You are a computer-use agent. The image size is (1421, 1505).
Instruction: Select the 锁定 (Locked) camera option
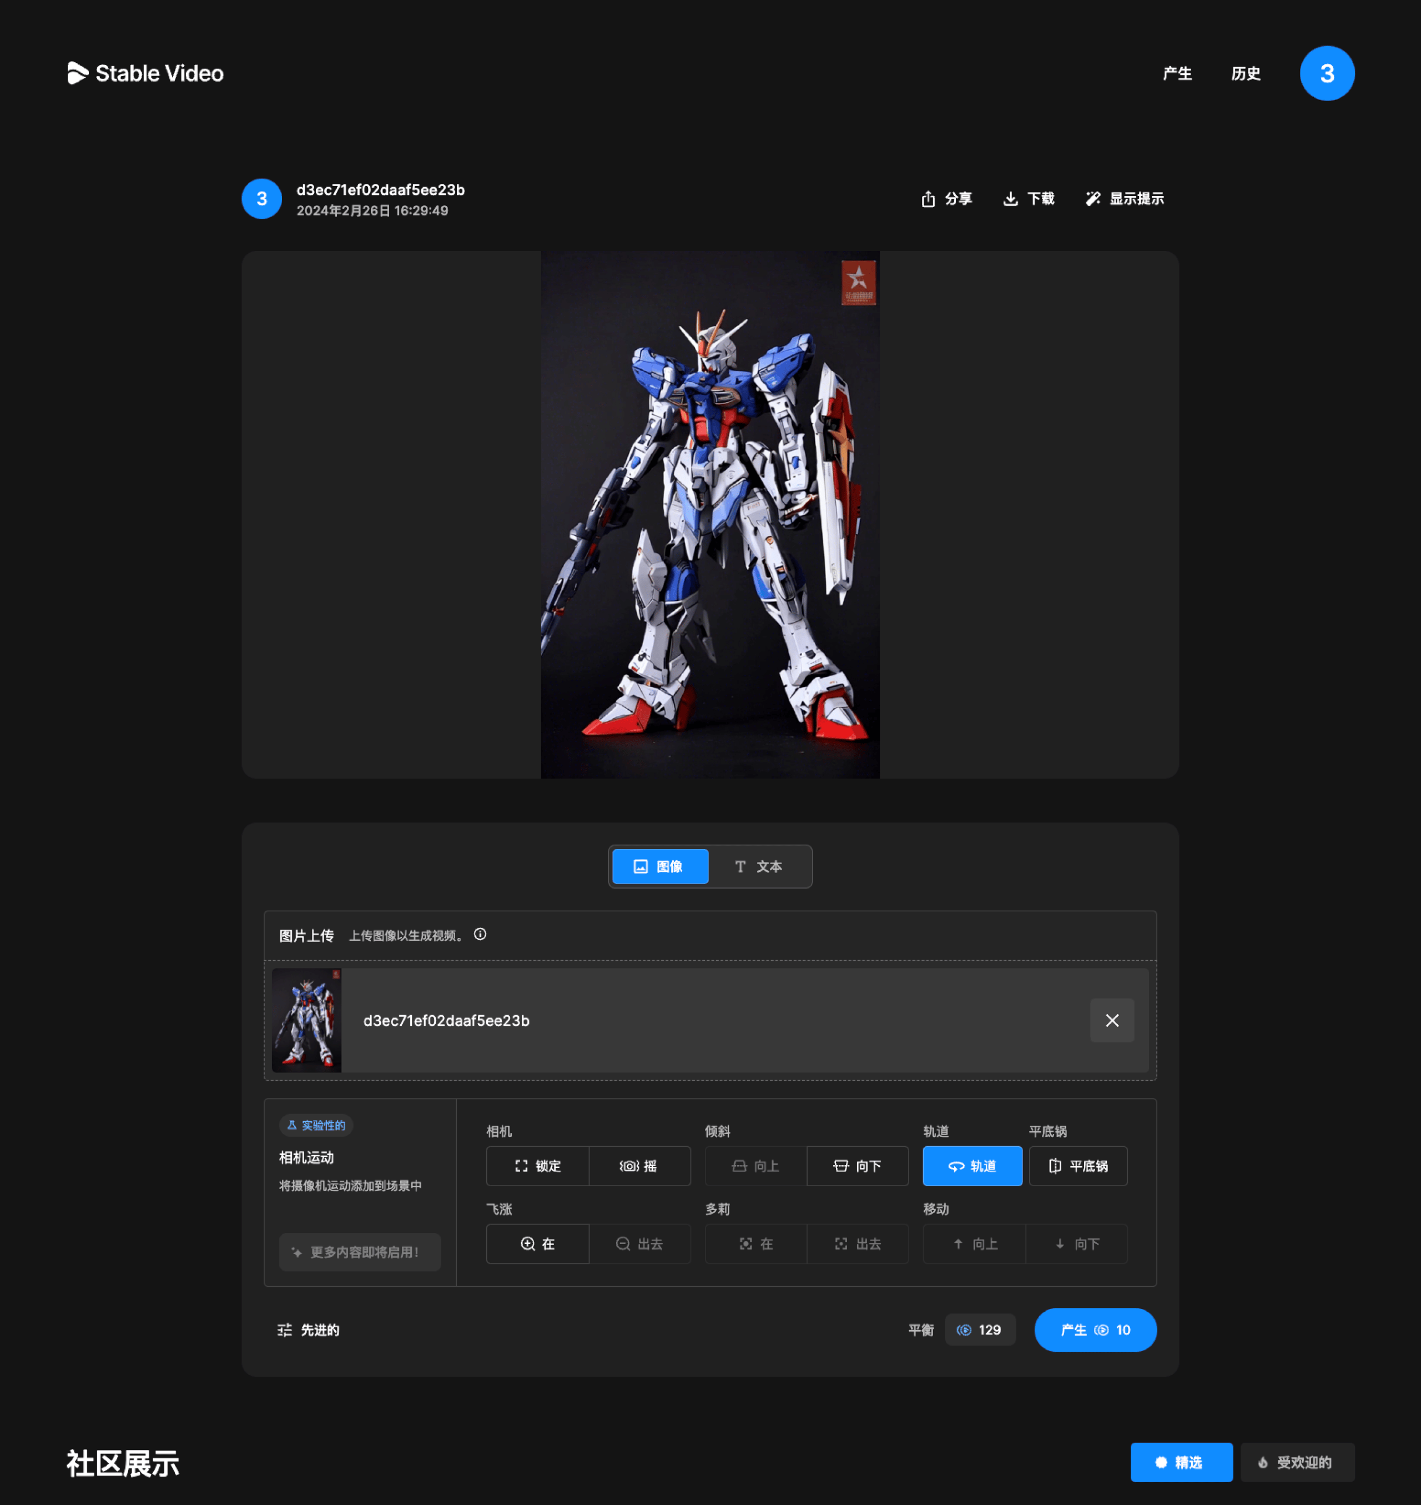pos(538,1166)
